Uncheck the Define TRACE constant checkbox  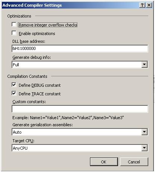[14, 93]
